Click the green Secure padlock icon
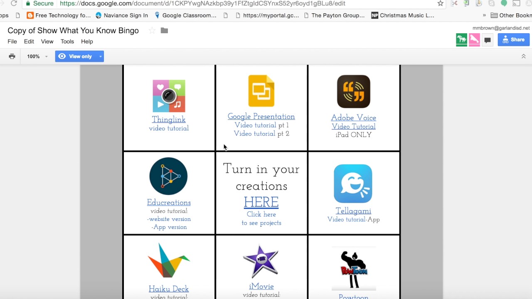The width and height of the screenshot is (532, 299). [x=28, y=3]
